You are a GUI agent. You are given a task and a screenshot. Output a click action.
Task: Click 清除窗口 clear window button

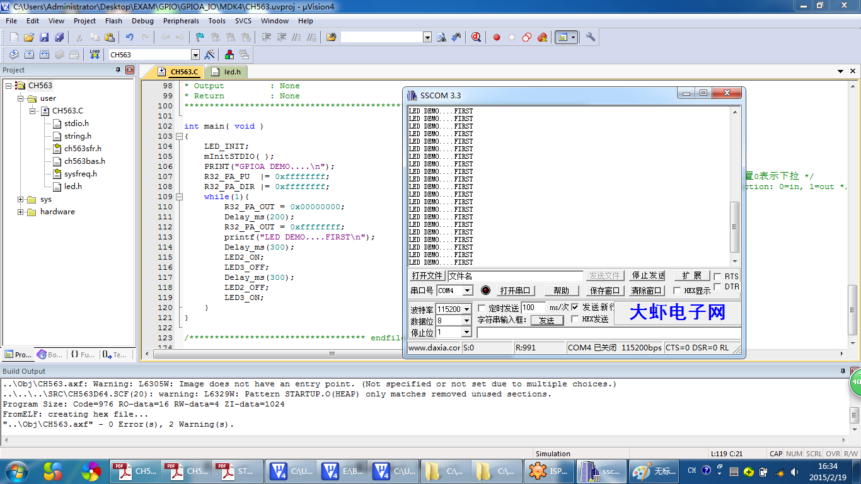click(x=647, y=291)
